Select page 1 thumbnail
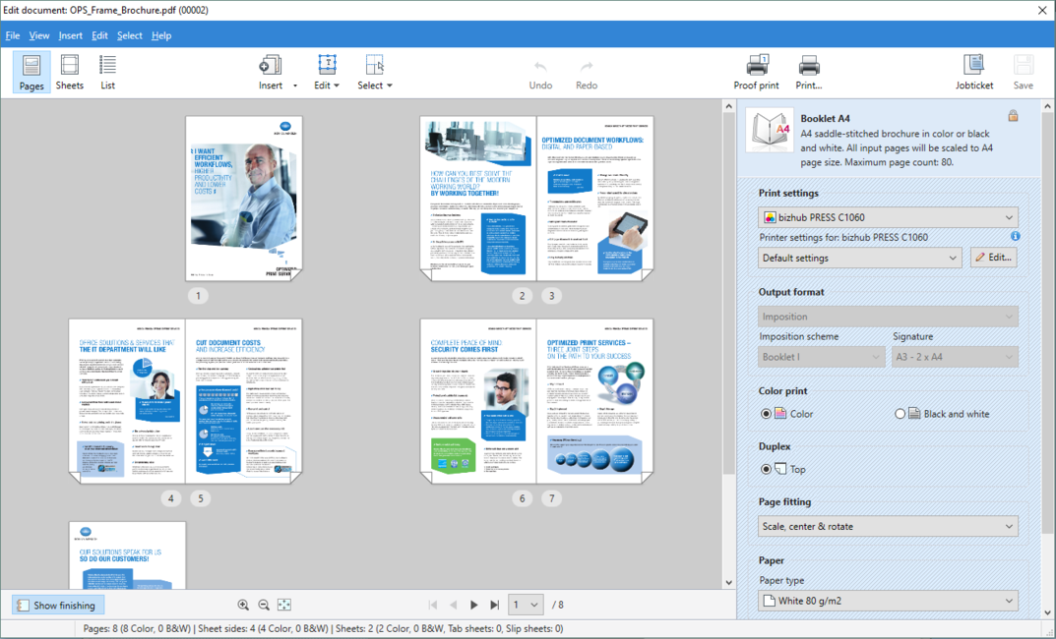Image resolution: width=1056 pixels, height=639 pixels. pos(243,197)
